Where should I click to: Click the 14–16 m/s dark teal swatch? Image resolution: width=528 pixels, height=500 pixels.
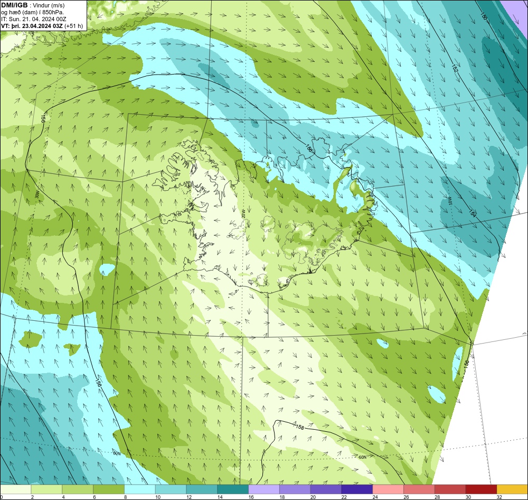233,489
